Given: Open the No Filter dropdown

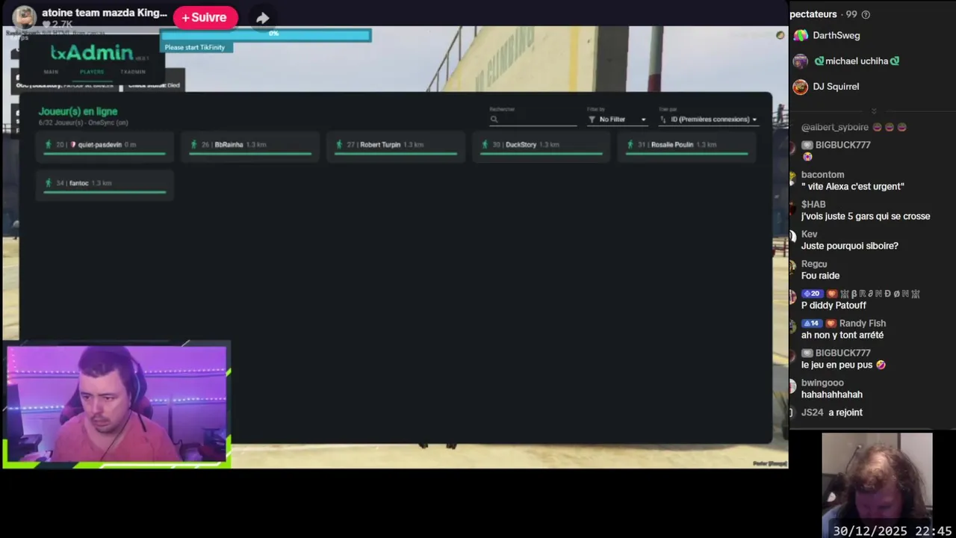Looking at the screenshot, I should coord(617,120).
